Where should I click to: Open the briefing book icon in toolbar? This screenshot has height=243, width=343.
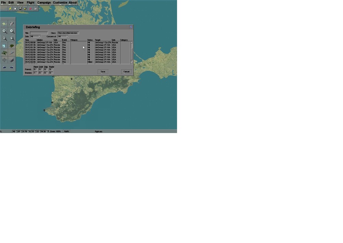click(36, 9)
